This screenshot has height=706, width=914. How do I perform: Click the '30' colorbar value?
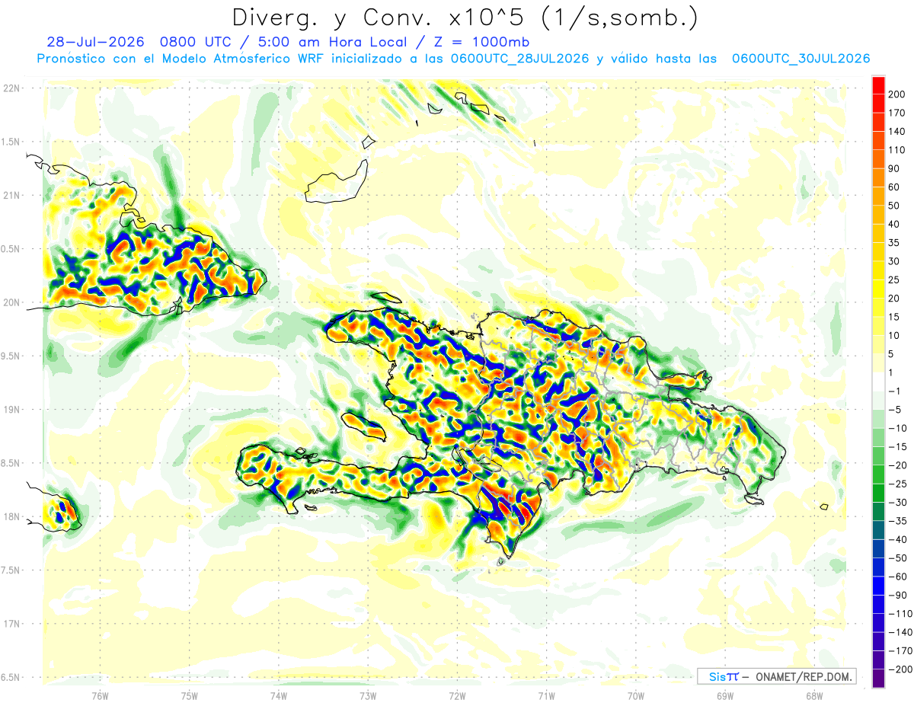895,261
